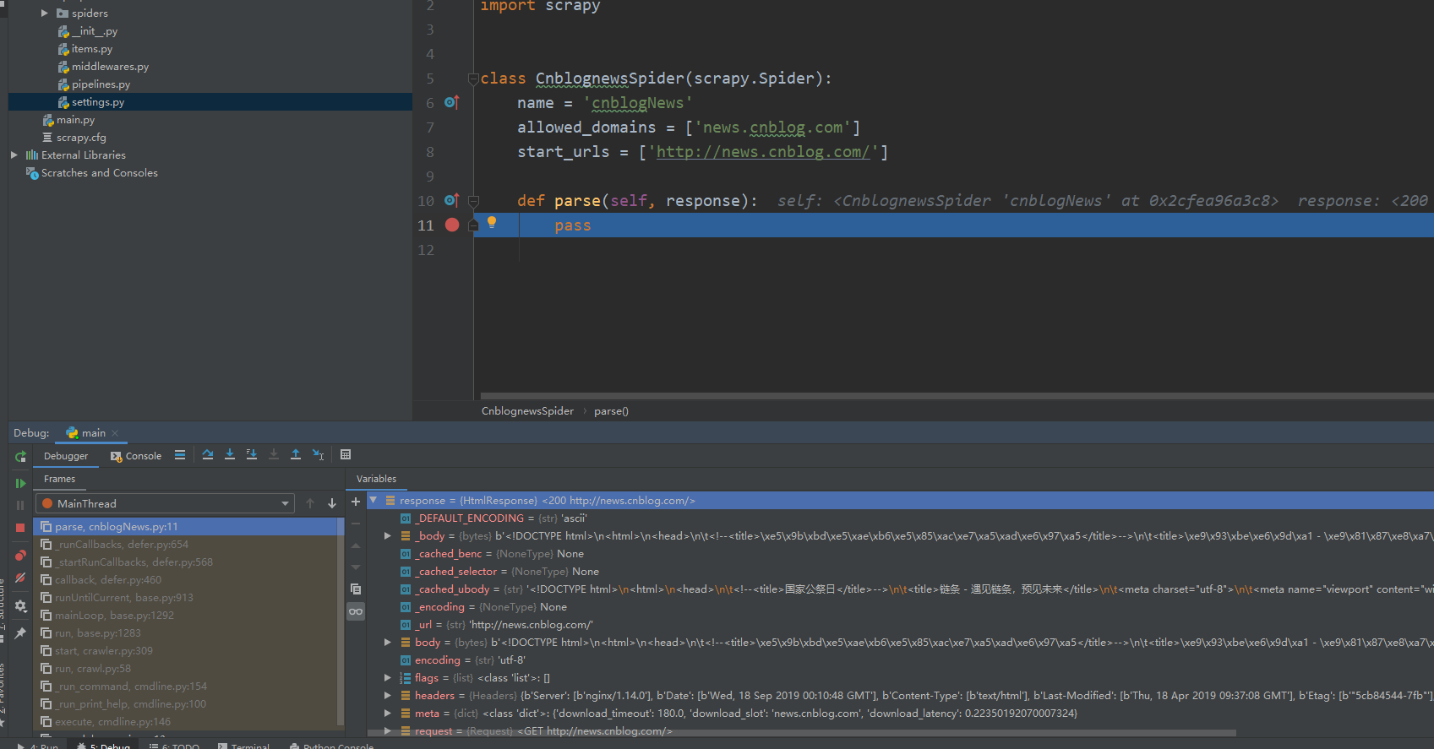The width and height of the screenshot is (1434, 749).
Task: Open settings.py in project tree
Action: tap(97, 101)
